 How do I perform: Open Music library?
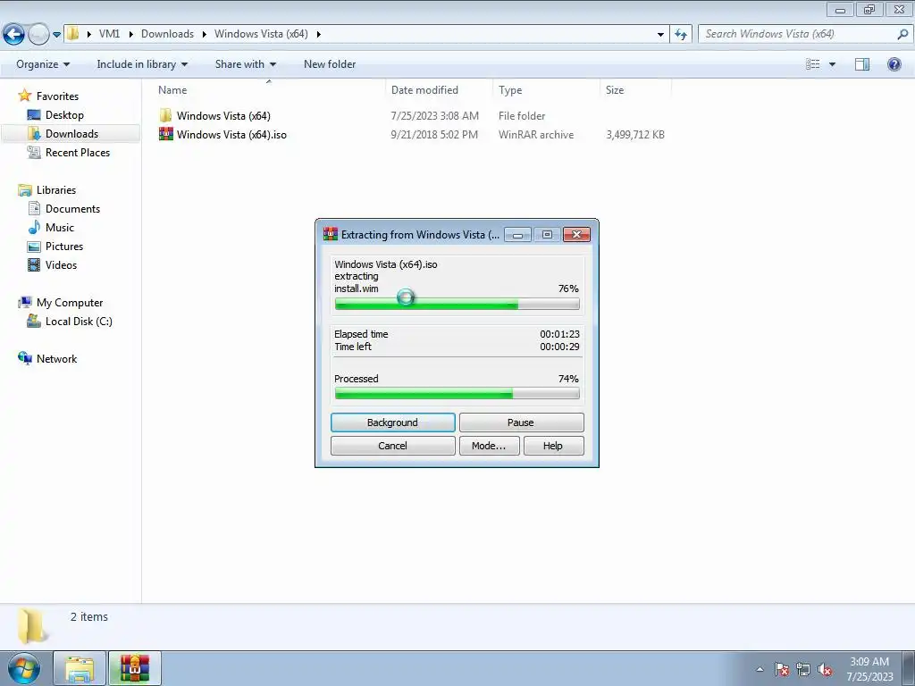click(60, 228)
